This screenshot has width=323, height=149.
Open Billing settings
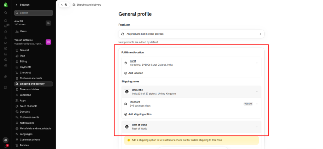coord(33,62)
